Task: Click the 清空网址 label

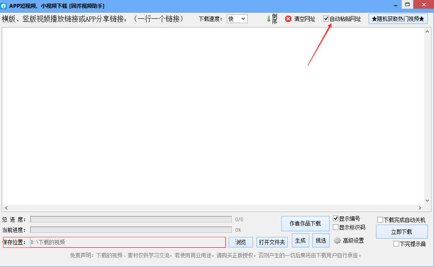Action: (304, 19)
